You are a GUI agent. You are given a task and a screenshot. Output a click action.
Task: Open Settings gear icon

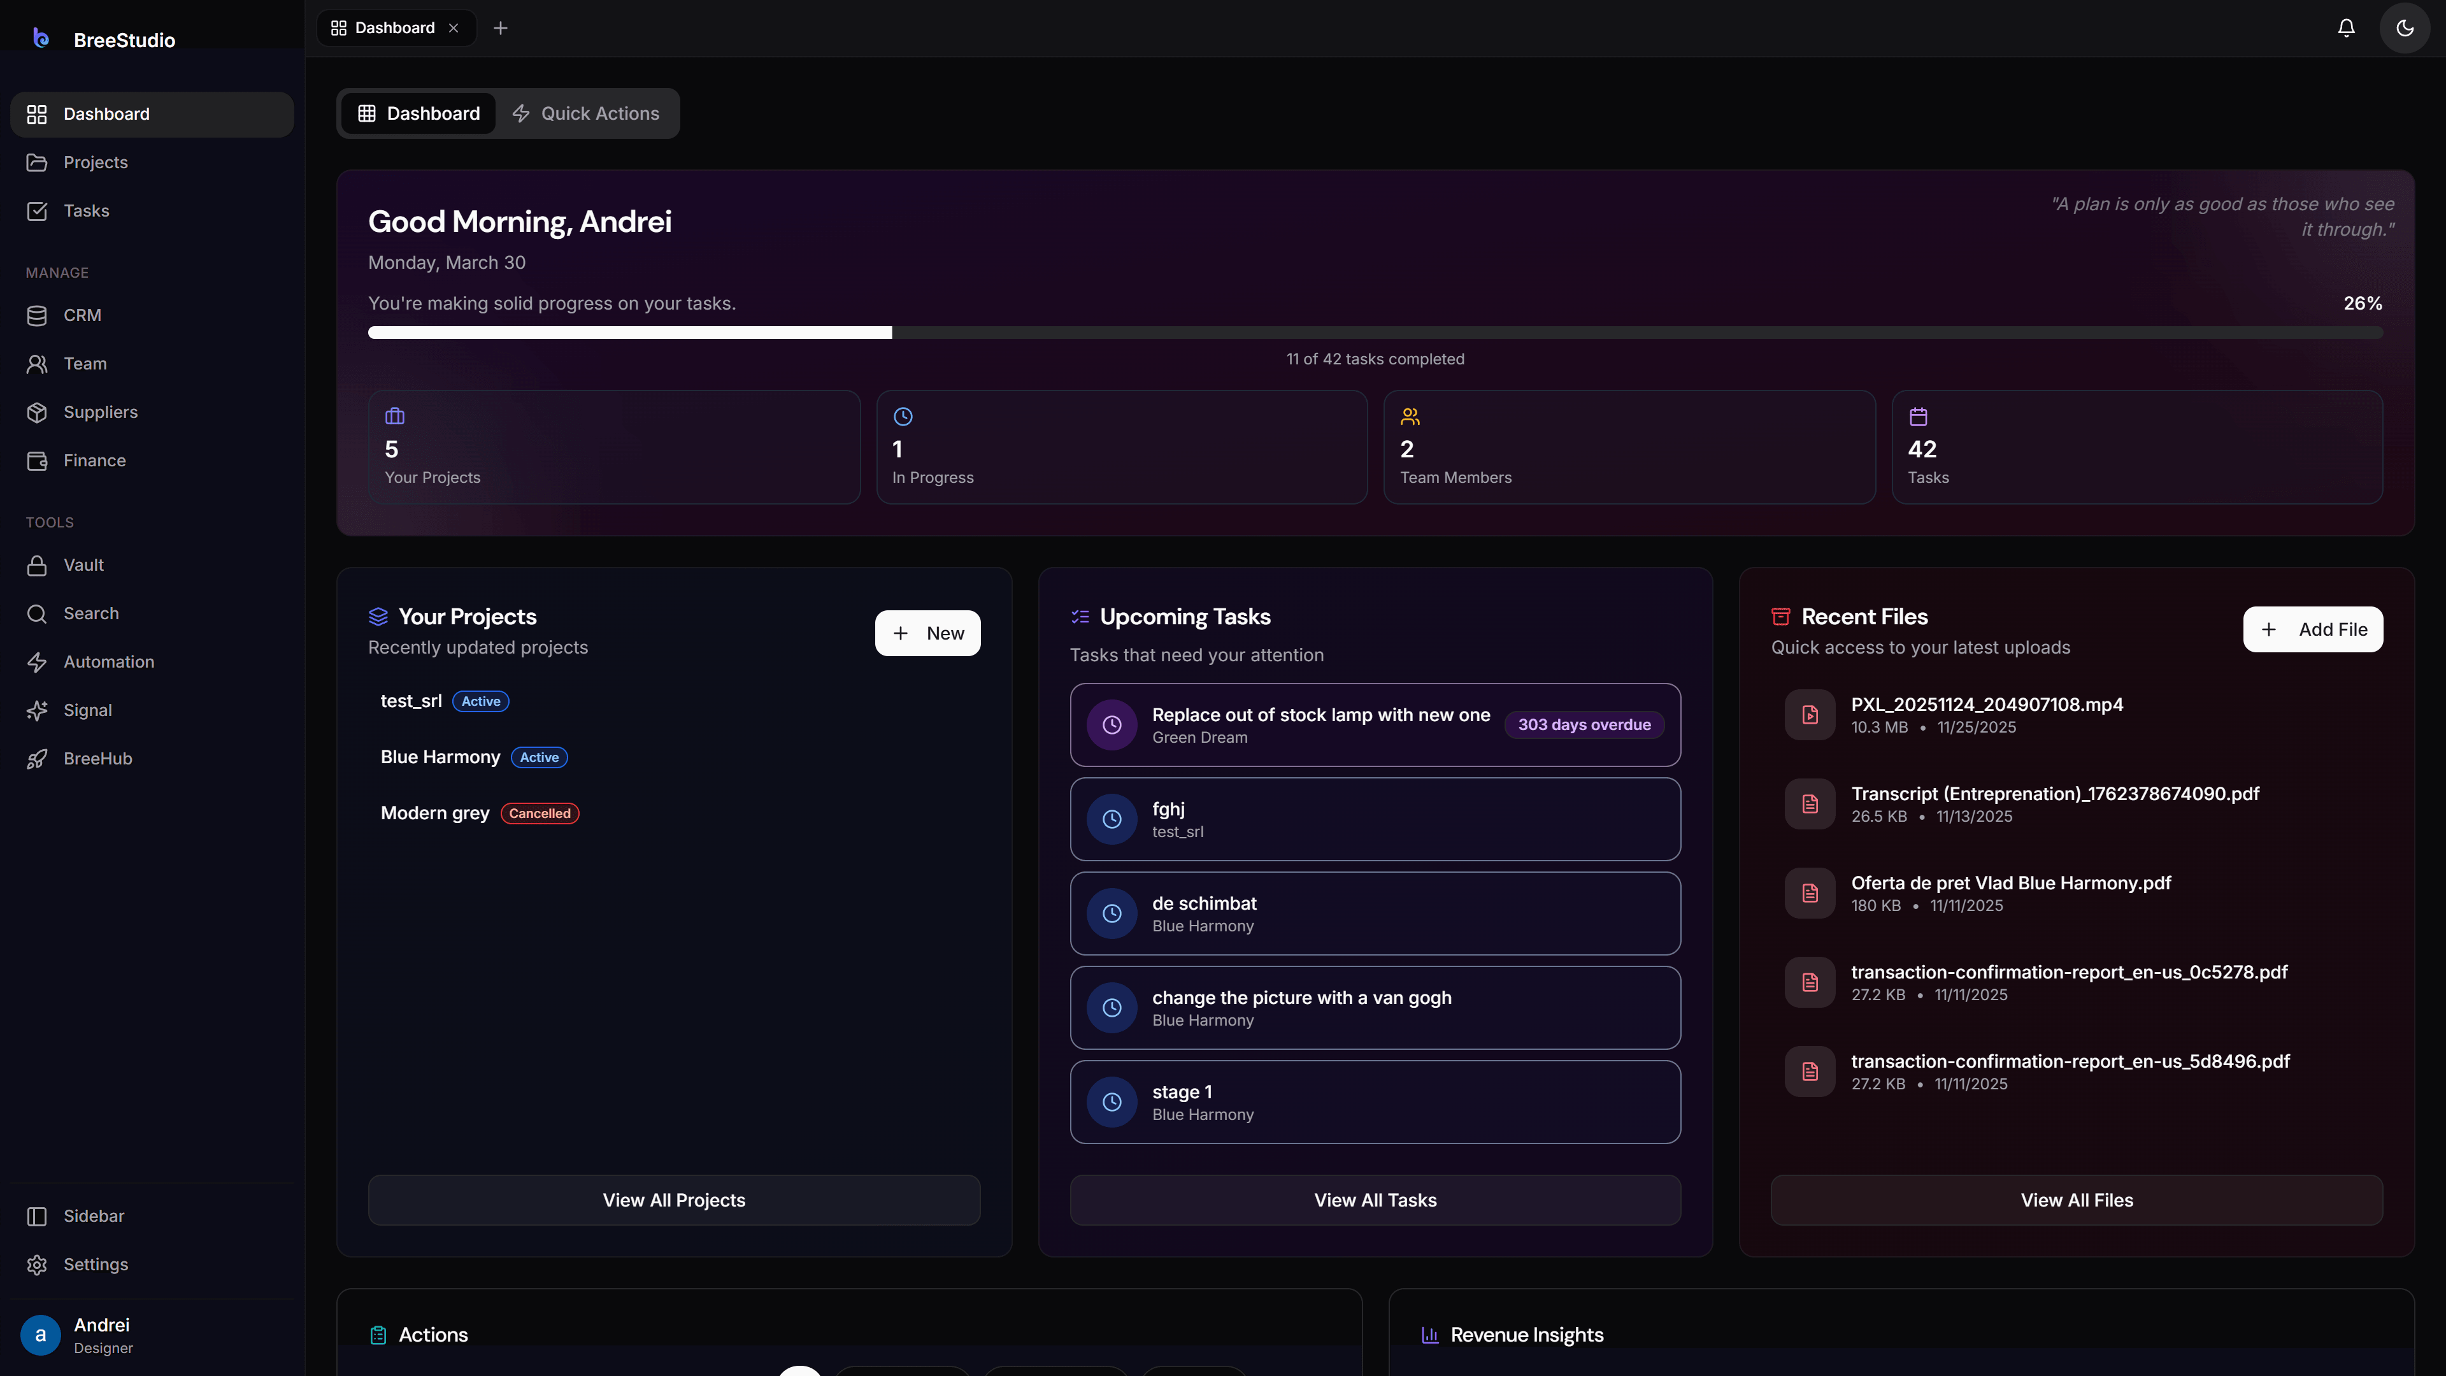pos(37,1265)
